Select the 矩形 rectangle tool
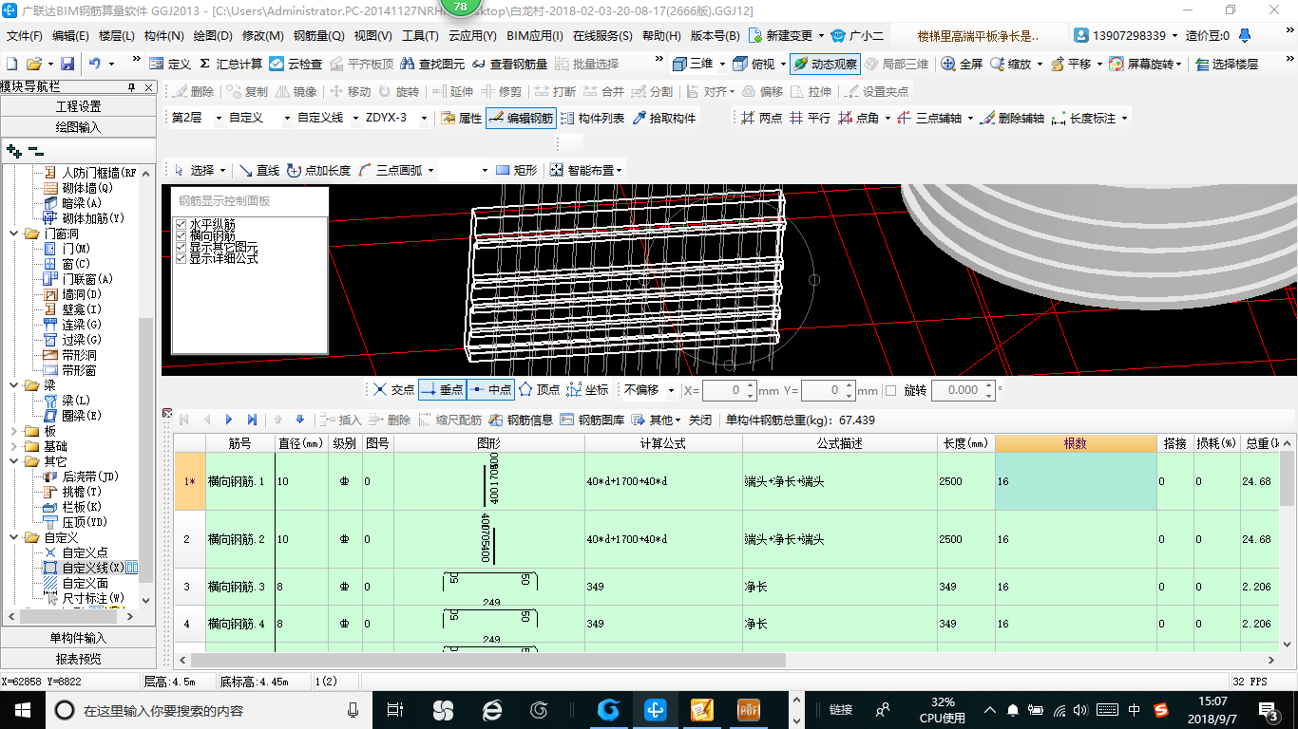The width and height of the screenshot is (1298, 729). pyautogui.click(x=516, y=170)
